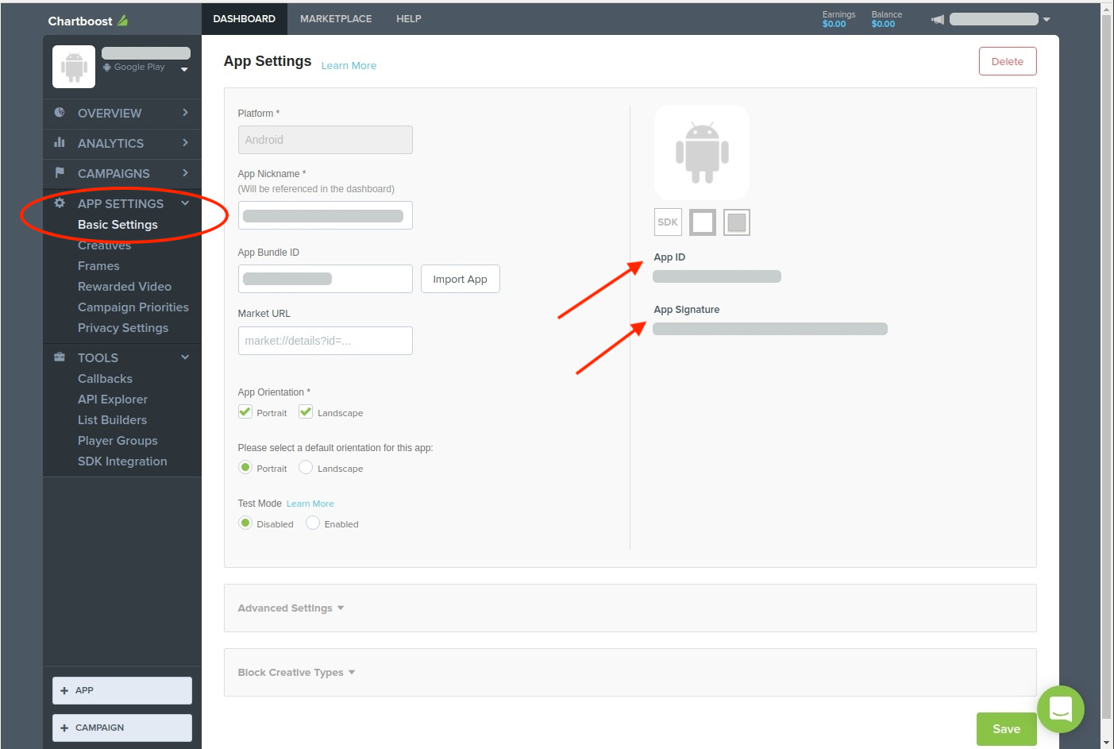
Task: Click inside the Market URL input field
Action: (325, 340)
